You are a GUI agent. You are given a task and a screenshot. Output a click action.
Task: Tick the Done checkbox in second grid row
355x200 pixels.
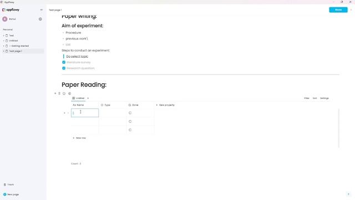[x=130, y=121]
